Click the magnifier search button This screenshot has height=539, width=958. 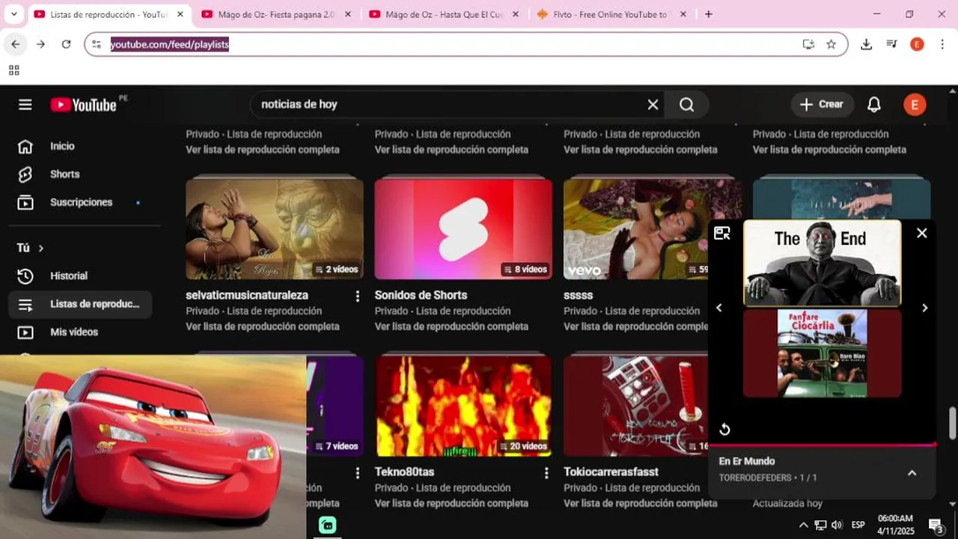pos(686,105)
